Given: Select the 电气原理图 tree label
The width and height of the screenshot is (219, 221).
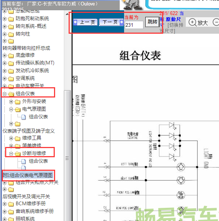Looking at the screenshot, I should [x=34, y=109].
